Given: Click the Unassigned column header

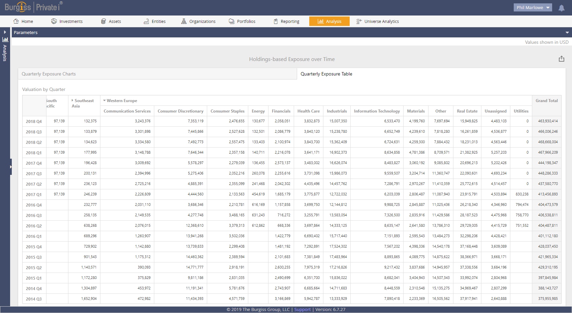Looking at the screenshot, I should pos(496,111).
